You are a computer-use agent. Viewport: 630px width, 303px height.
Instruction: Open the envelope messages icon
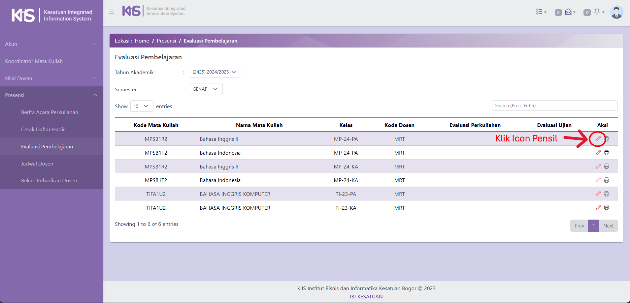pos(570,12)
